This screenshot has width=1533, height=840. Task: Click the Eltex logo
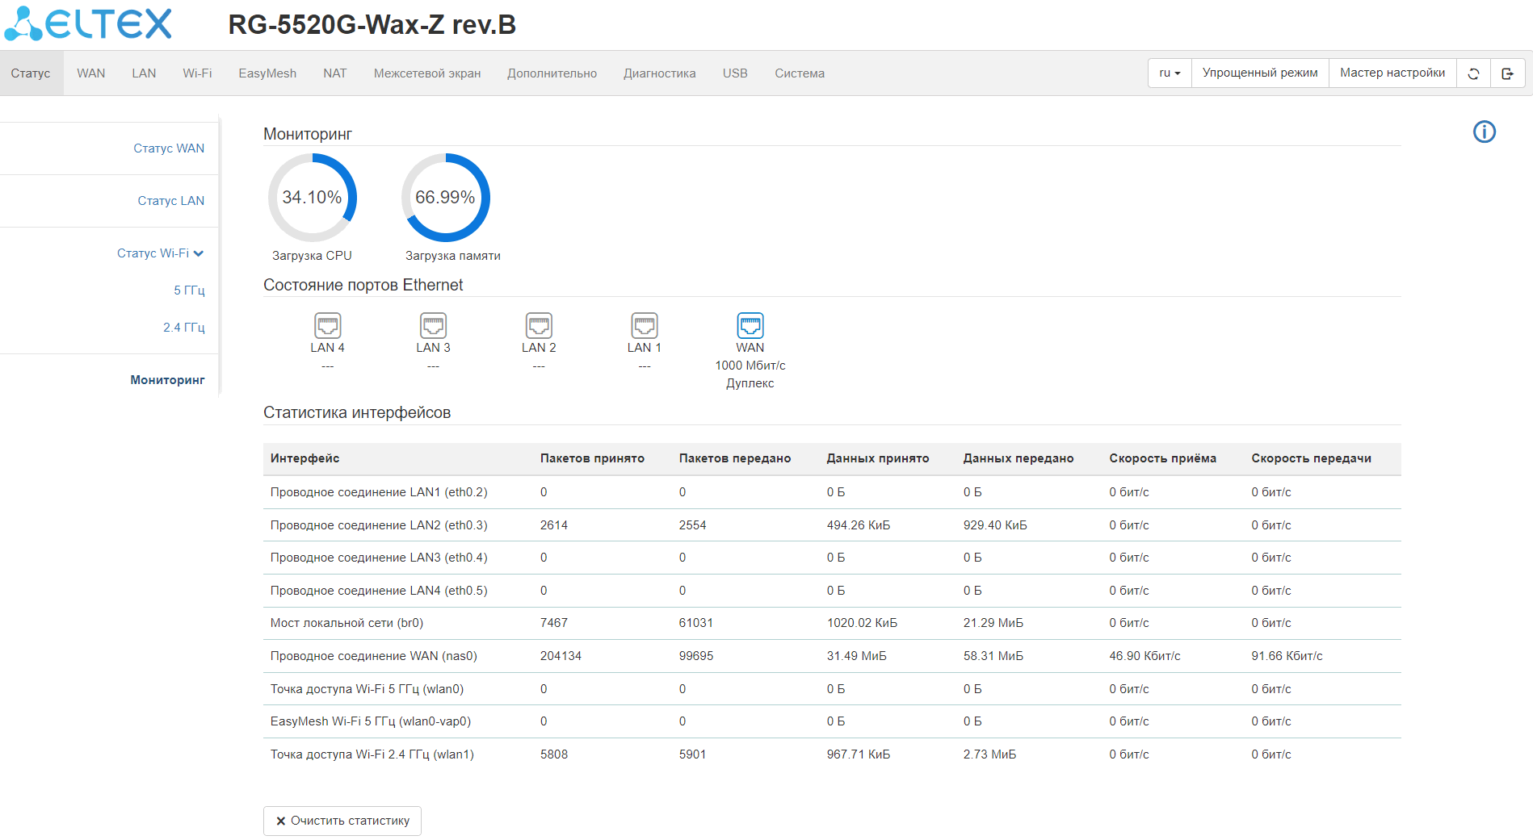coord(88,23)
